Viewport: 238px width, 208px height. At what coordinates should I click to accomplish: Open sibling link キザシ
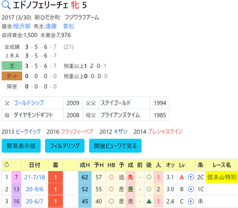coord(120,132)
